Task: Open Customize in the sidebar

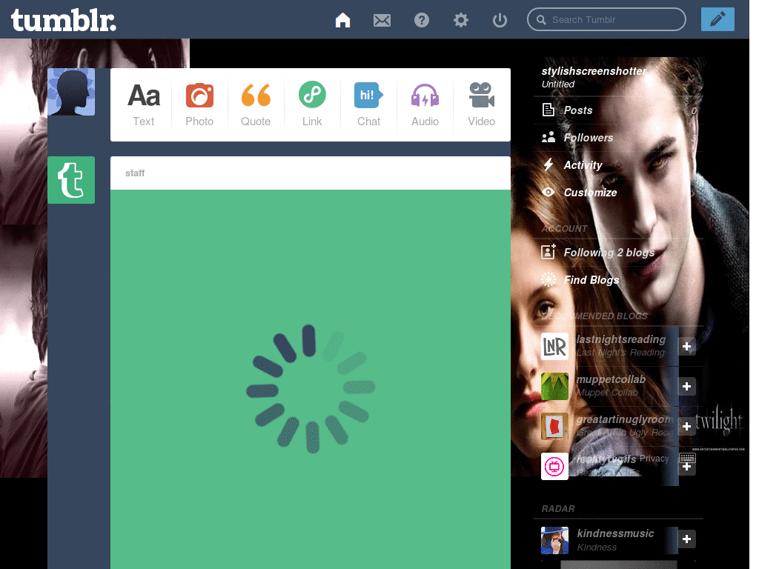Action: [619, 193]
